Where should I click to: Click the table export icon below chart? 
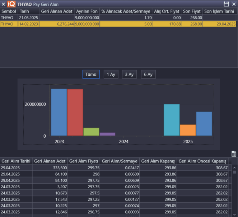point(234,154)
